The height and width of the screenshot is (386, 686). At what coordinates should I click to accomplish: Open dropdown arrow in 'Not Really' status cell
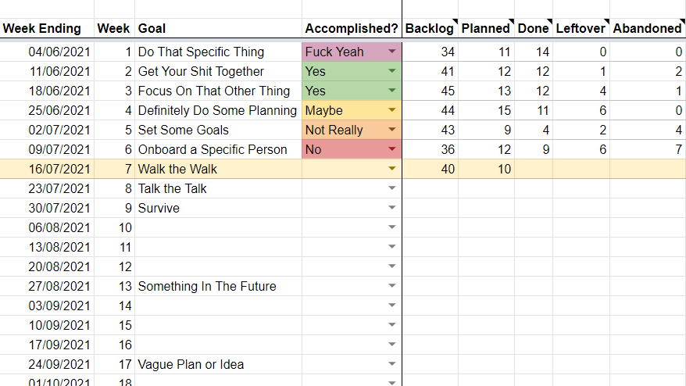pyautogui.click(x=392, y=130)
